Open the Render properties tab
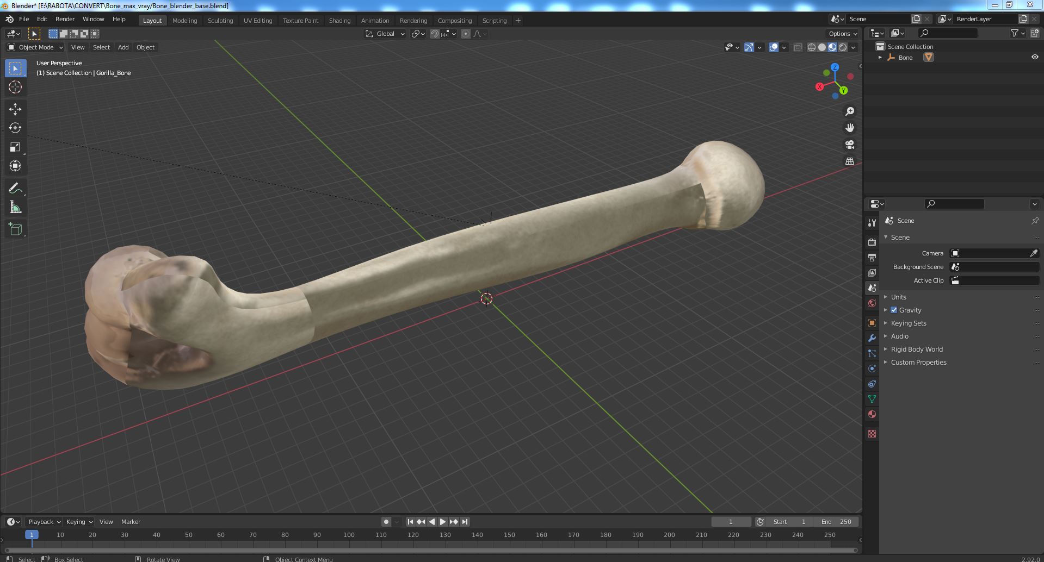The width and height of the screenshot is (1044, 562). click(872, 242)
